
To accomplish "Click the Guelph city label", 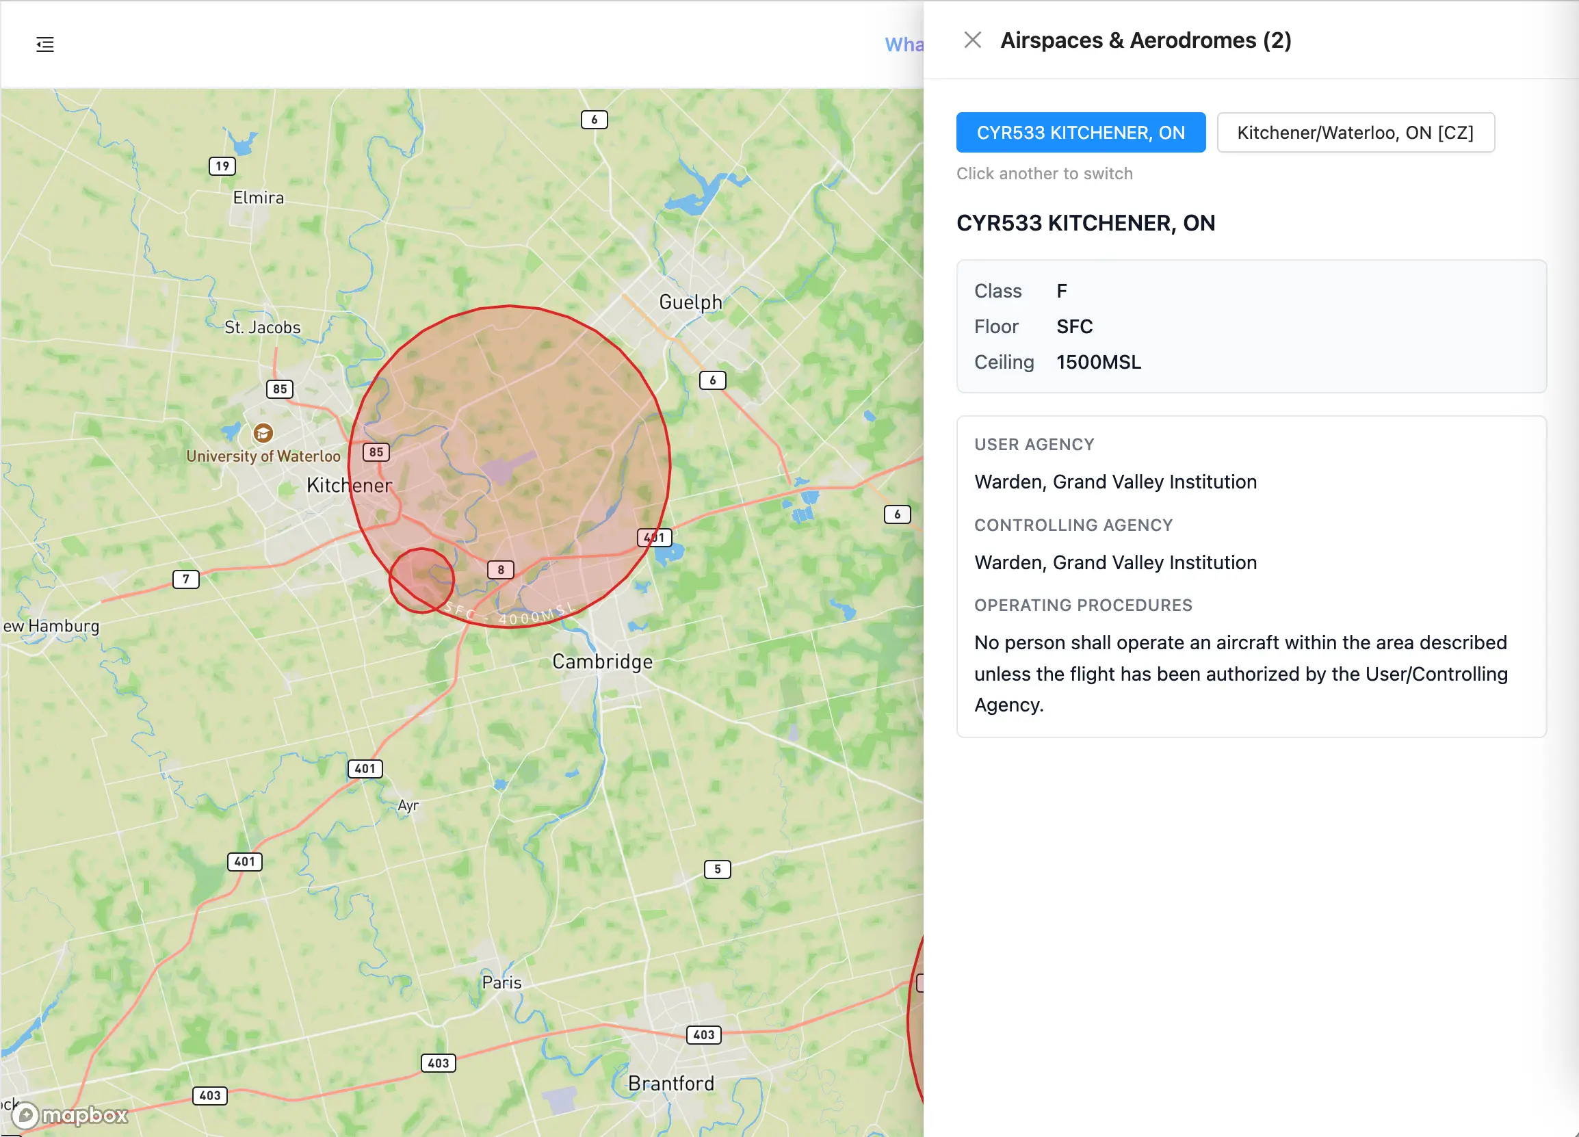I will click(690, 302).
